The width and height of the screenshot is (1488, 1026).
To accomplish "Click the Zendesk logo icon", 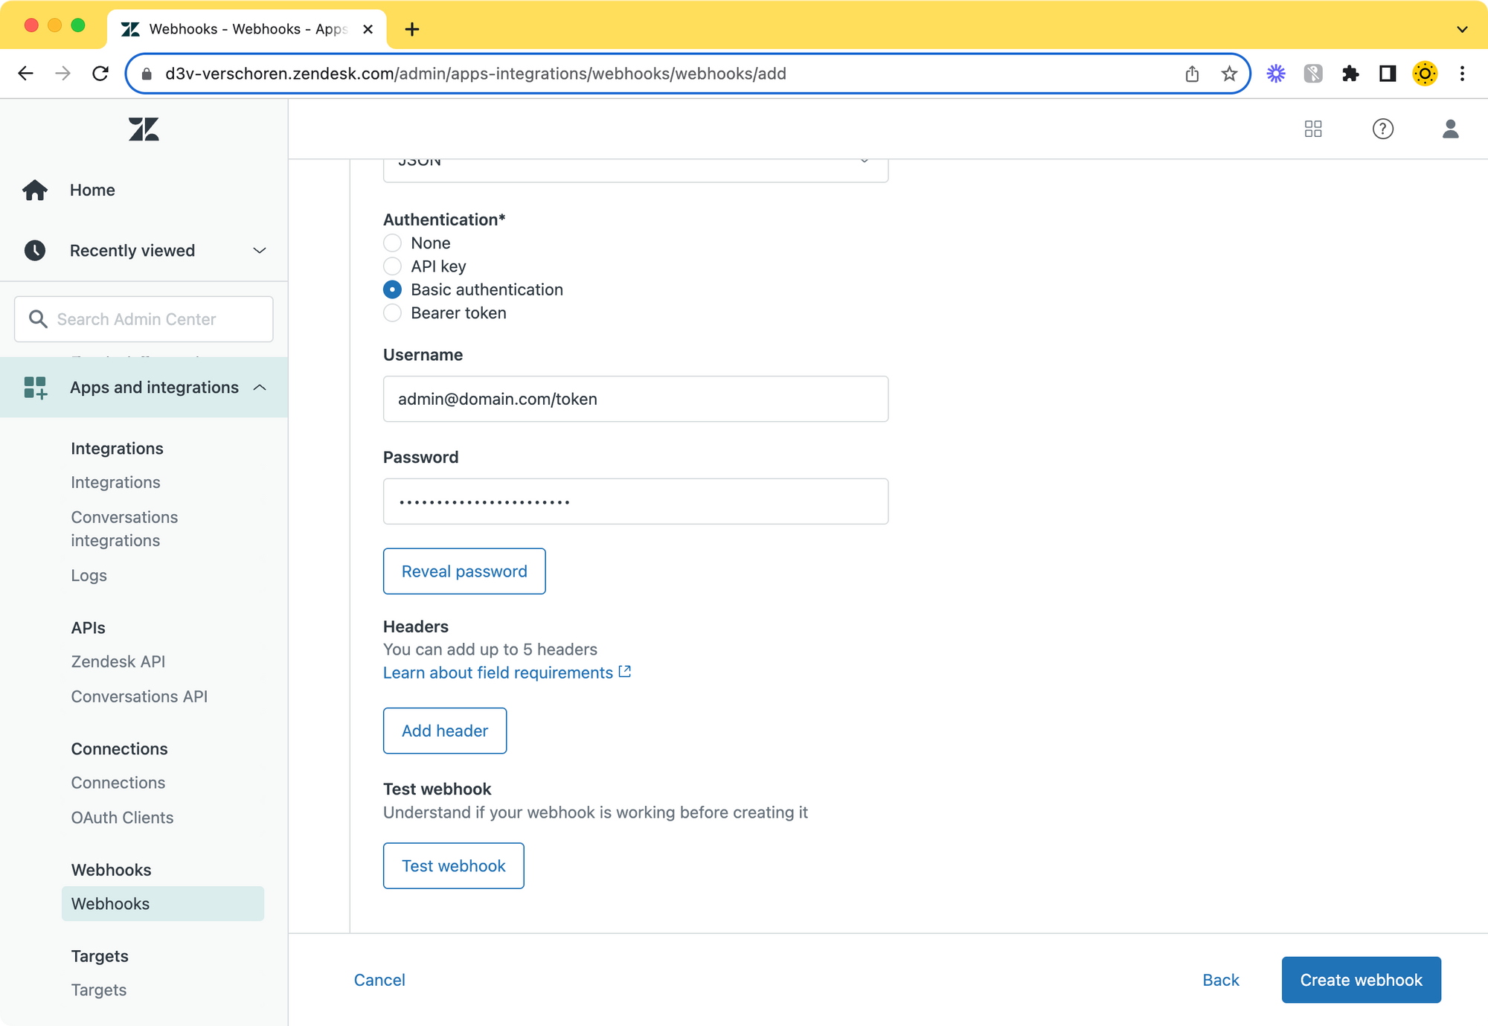I will pyautogui.click(x=144, y=129).
